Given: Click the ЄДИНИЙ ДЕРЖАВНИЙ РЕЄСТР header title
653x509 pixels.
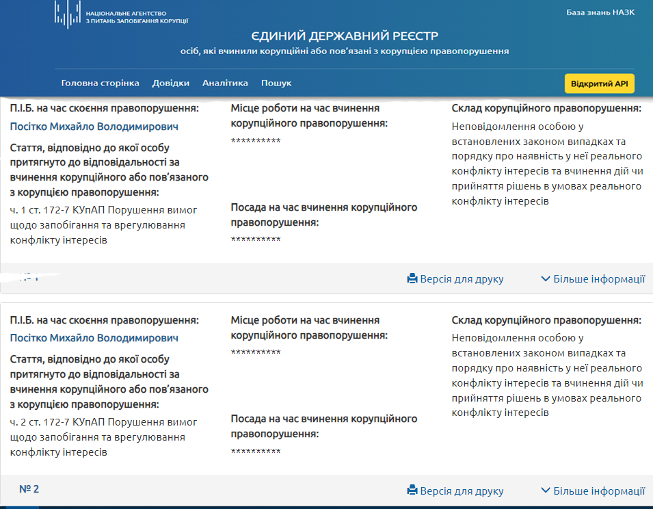Looking at the screenshot, I should [x=345, y=36].
